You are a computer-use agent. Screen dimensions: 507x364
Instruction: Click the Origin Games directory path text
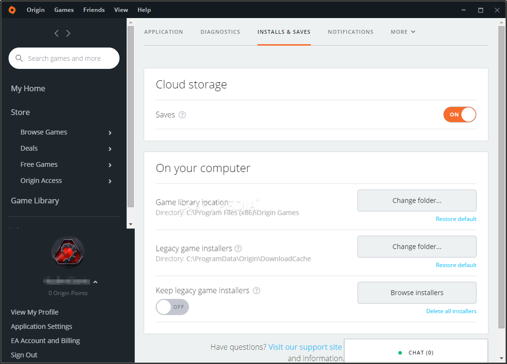242,213
